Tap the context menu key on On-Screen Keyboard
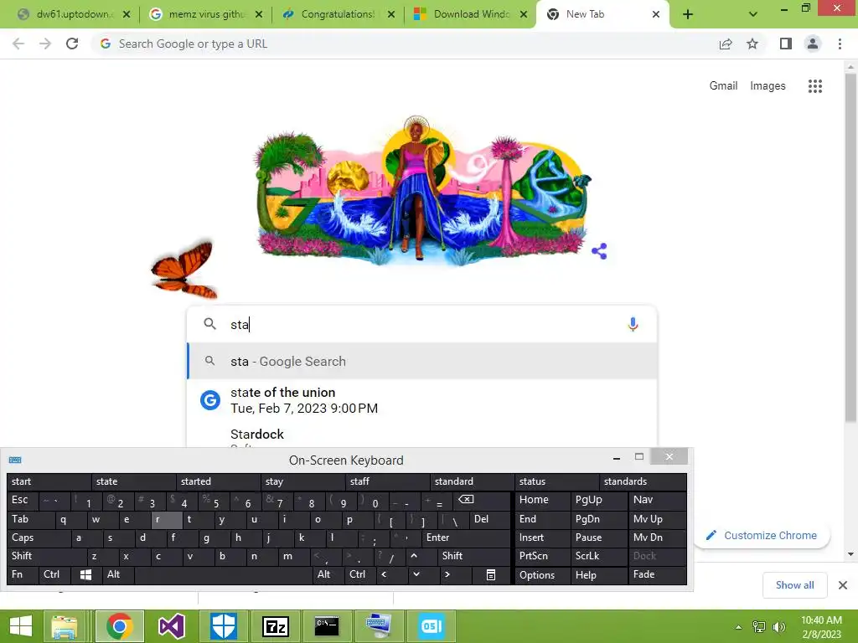The width and height of the screenshot is (858, 643). [x=491, y=574]
